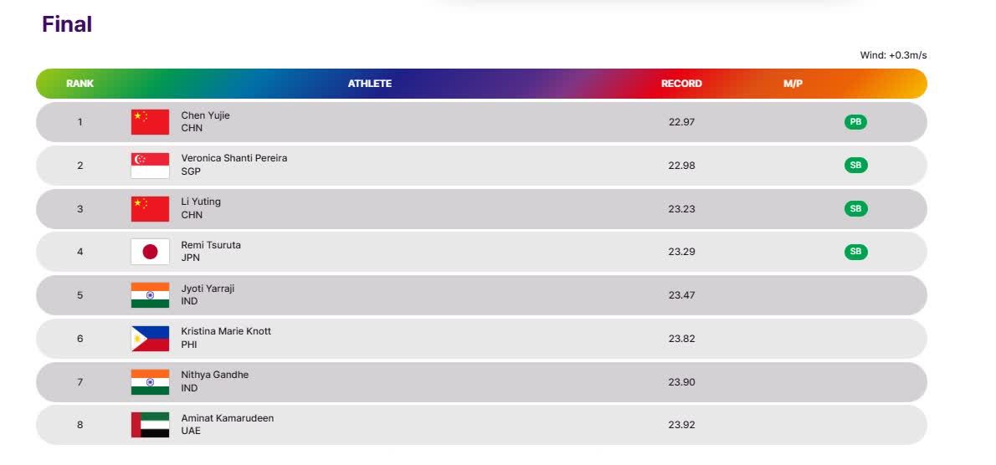Click UAE flag next to Aminat Kamarudeen
The height and width of the screenshot is (465, 996).
coord(150,425)
